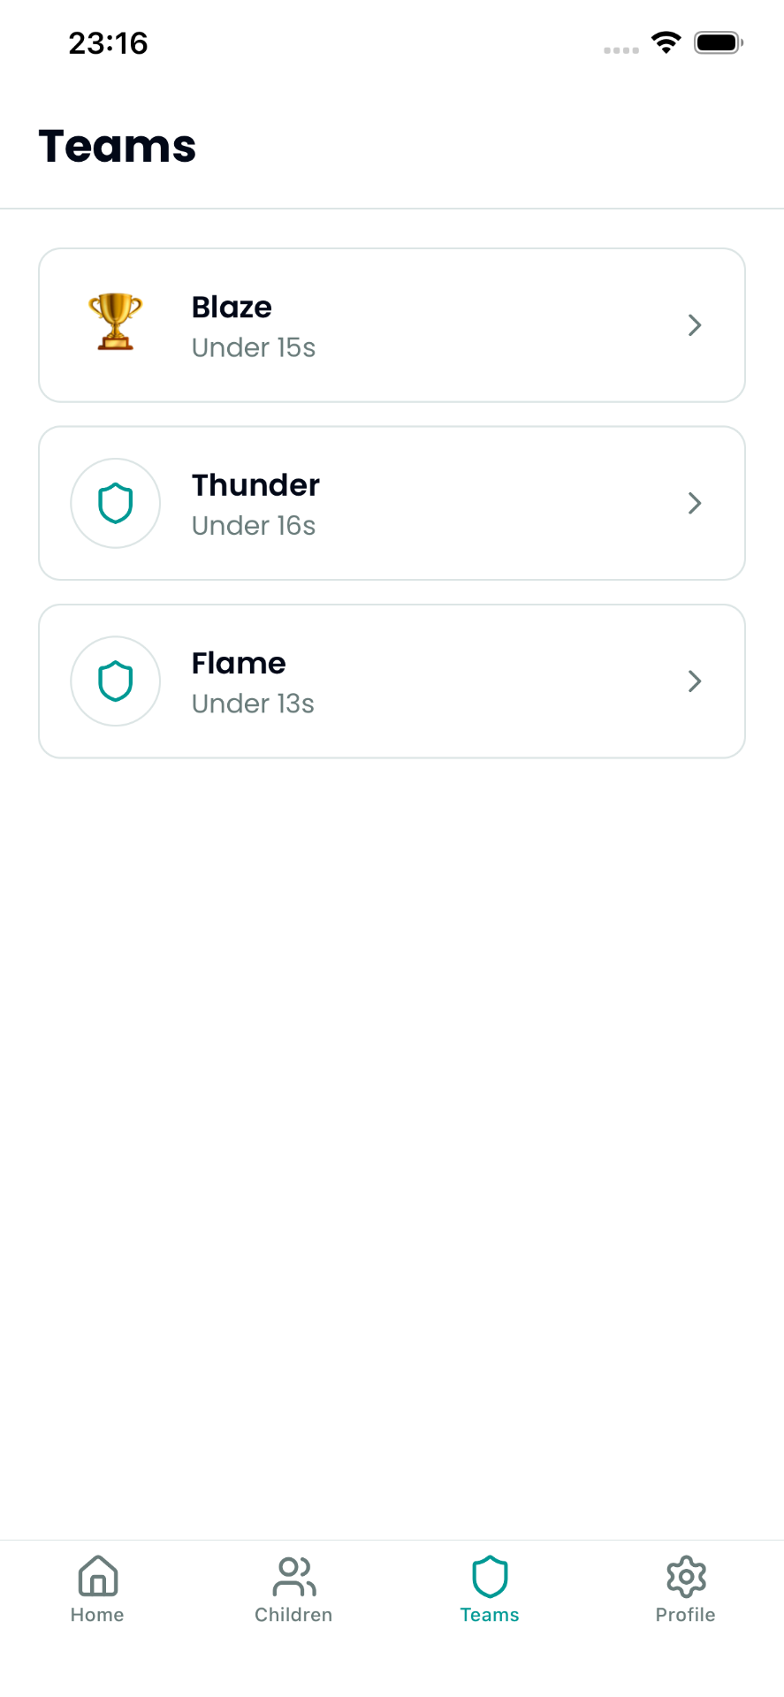Screen dimensions: 784x1697
Task: Tap the Teams shield icon in nav bar
Action: click(x=490, y=1576)
